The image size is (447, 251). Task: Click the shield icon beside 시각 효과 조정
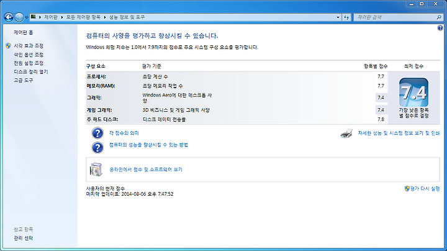coord(8,45)
